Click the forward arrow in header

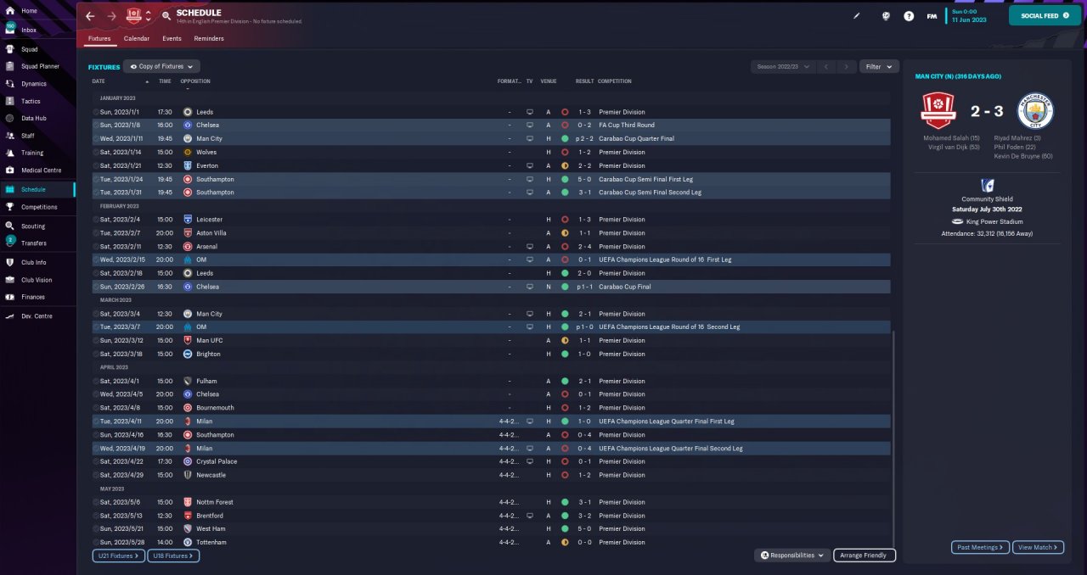coord(112,16)
